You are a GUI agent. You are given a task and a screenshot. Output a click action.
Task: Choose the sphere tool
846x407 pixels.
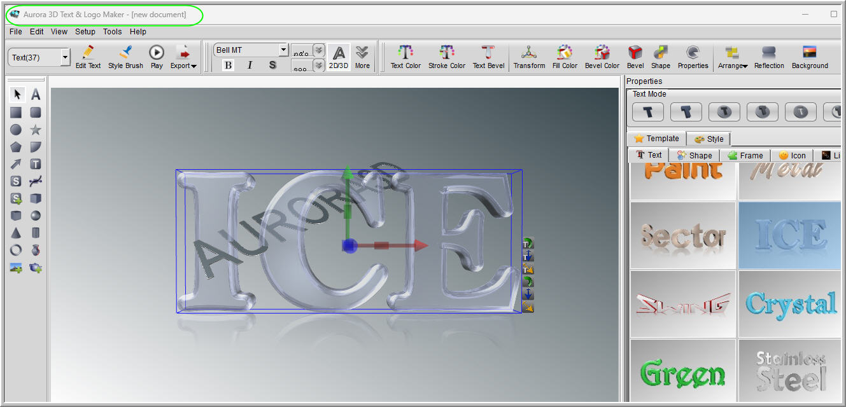point(36,216)
